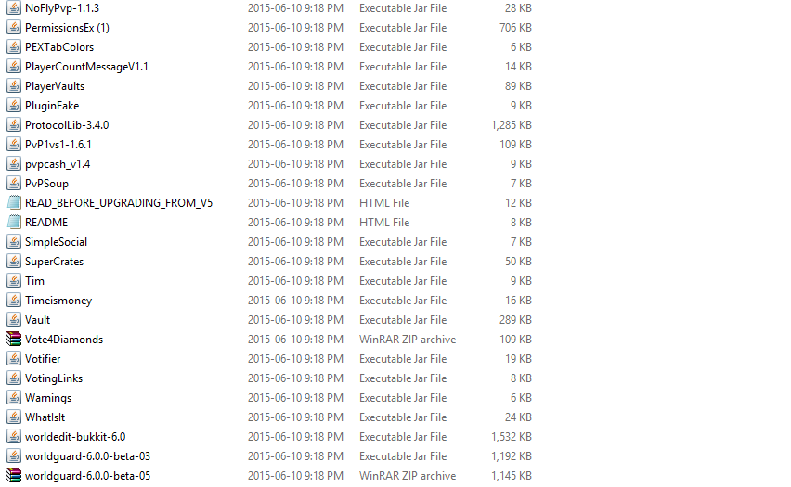Select the Vote4Diamonds WinRAR archive icon
The height and width of the screenshot is (487, 791).
pyautogui.click(x=14, y=340)
